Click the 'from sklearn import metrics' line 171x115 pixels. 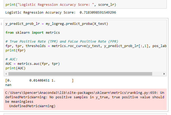click(32, 32)
